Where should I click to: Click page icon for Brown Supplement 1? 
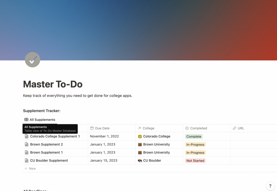26,153
